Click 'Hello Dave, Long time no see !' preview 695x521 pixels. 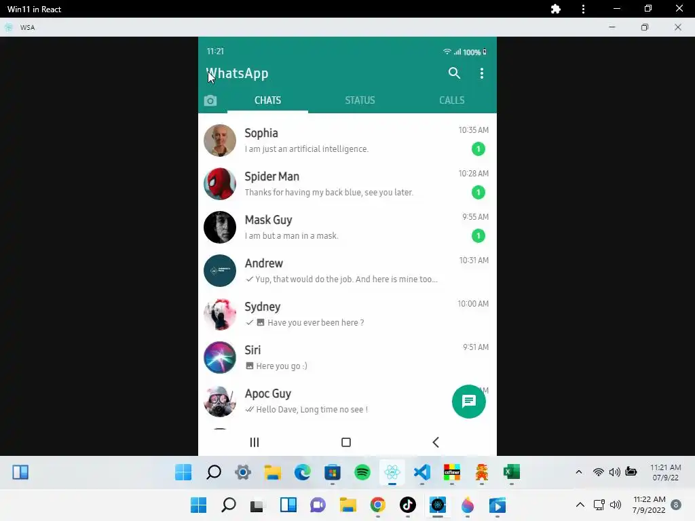tap(312, 410)
